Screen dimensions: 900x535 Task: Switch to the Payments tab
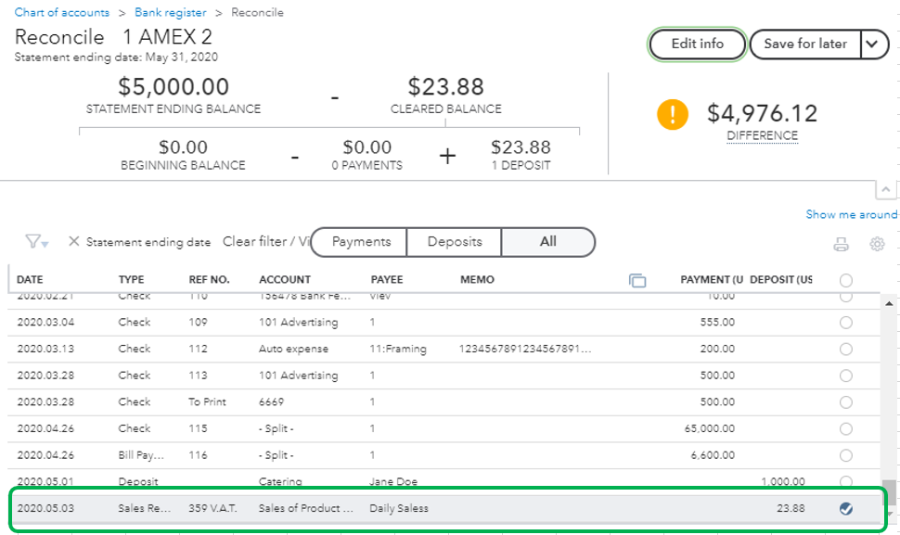tap(361, 242)
